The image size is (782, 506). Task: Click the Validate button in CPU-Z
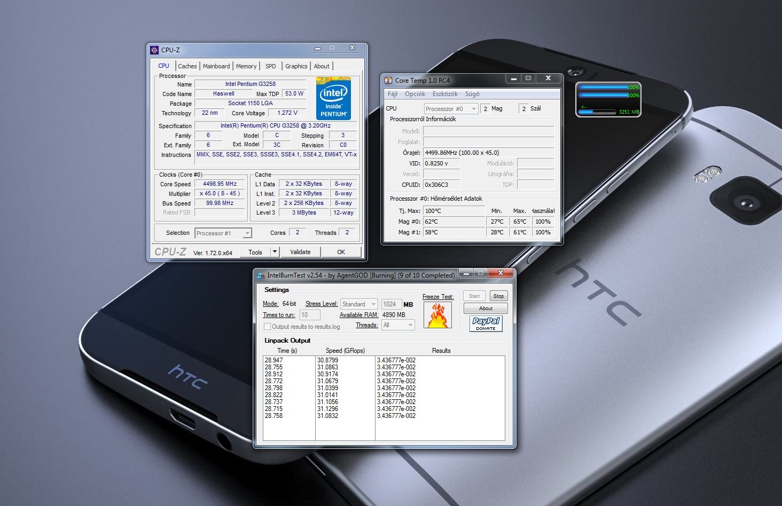[x=300, y=252]
